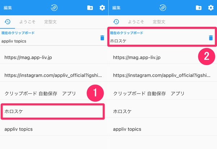The image size is (217, 149).
Task: Tap 現在のクリップボード label in right screen
Action: point(127,33)
